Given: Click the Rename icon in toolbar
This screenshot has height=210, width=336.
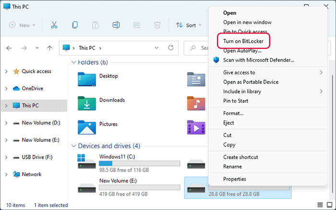Looking at the screenshot, I should (116, 25).
